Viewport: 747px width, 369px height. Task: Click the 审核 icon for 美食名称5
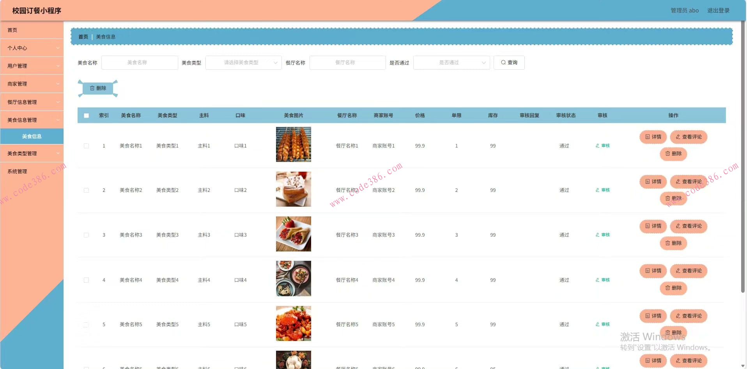[x=597, y=324]
